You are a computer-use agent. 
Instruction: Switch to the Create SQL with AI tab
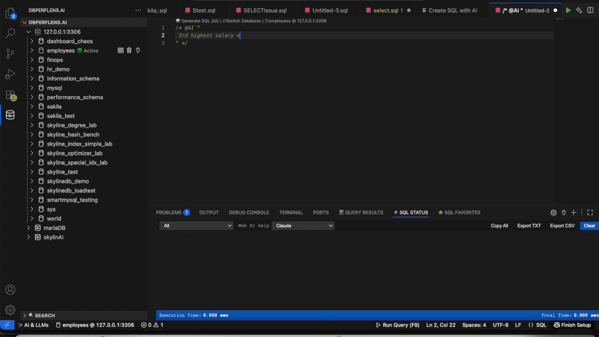pos(450,11)
